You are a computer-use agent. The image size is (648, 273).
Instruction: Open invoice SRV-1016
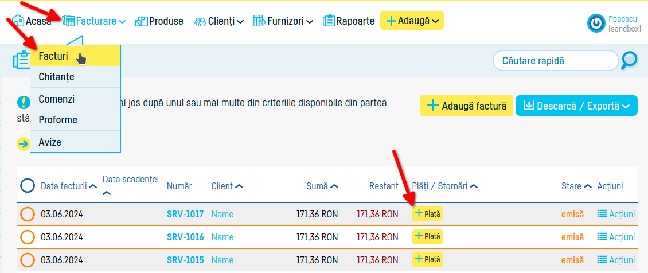coord(185,237)
